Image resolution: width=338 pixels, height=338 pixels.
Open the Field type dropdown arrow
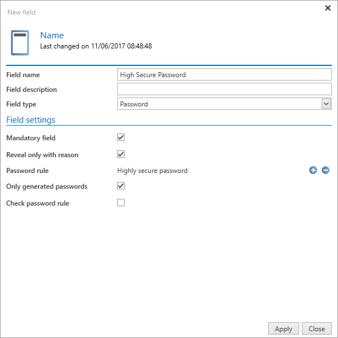[326, 104]
